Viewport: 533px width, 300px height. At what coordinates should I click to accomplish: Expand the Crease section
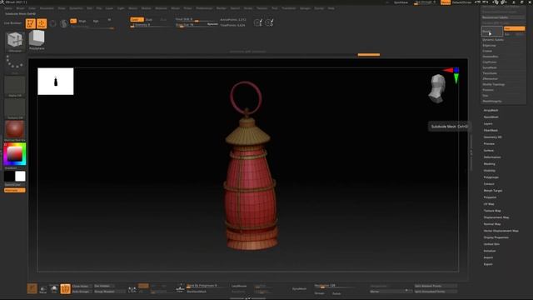[487, 51]
